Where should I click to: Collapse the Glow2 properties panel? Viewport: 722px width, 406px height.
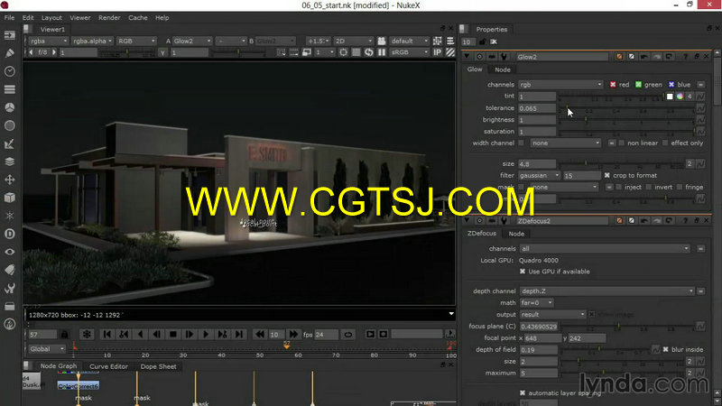pyautogui.click(x=467, y=57)
